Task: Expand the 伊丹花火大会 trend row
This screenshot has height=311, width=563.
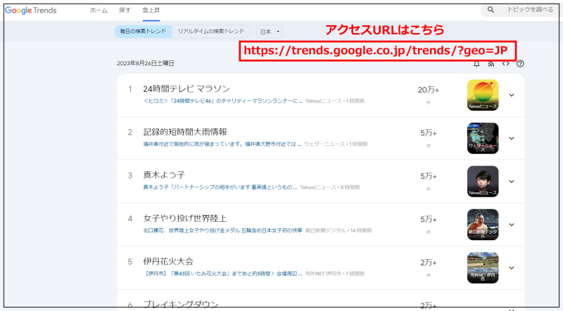Action: 512,267
